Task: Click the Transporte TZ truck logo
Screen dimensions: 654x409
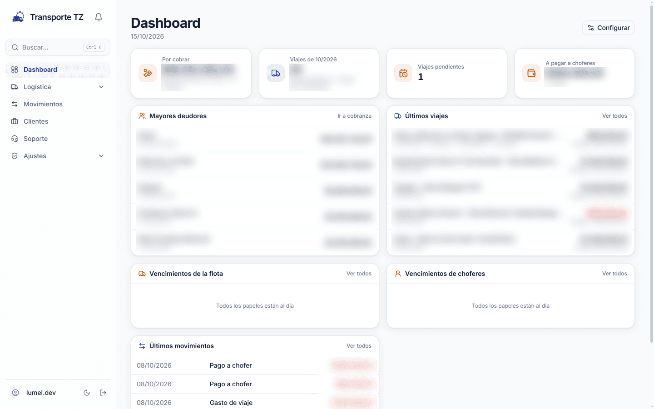Action: [18, 17]
